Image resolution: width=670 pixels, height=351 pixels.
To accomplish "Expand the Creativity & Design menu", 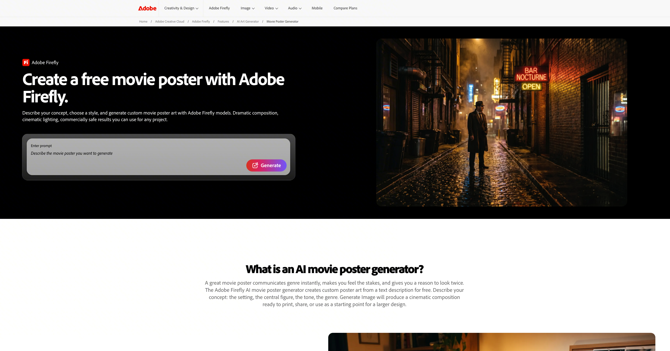I will [181, 8].
